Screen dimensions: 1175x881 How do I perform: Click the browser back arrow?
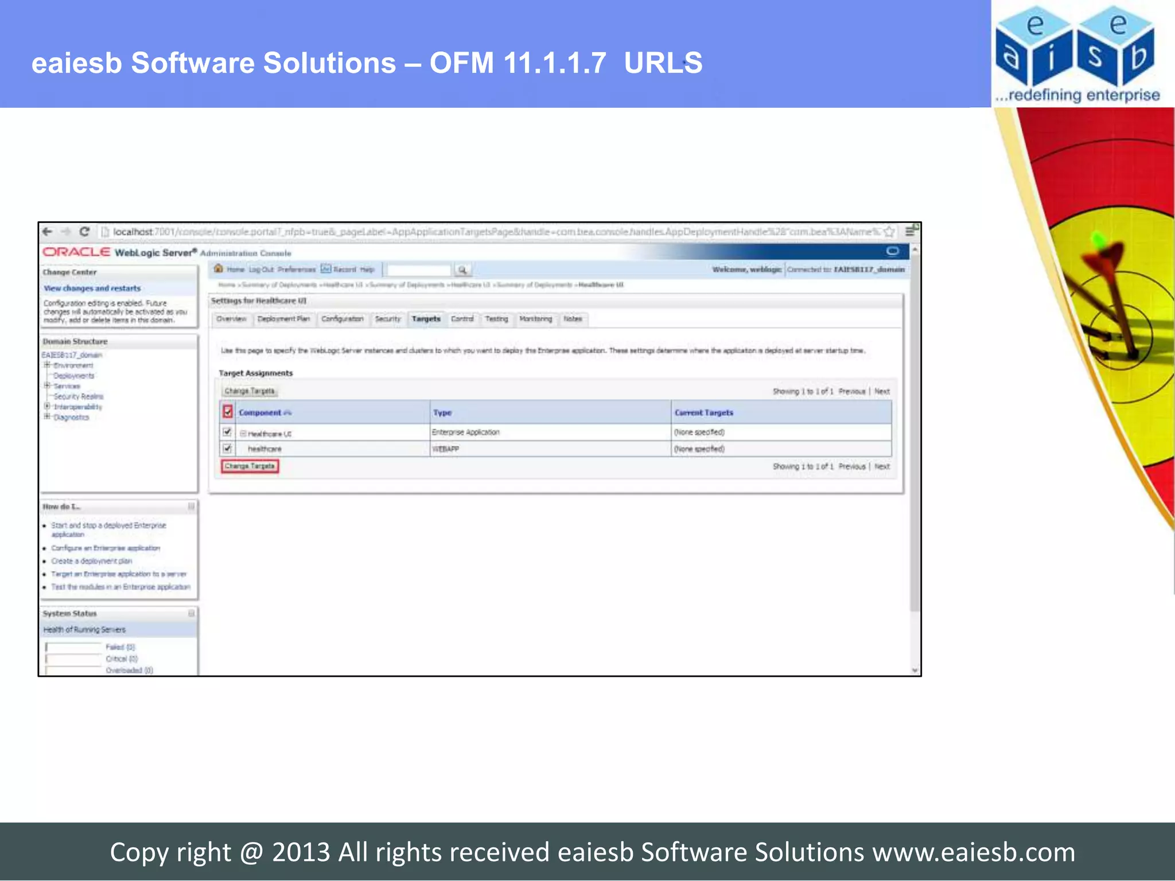coord(48,232)
